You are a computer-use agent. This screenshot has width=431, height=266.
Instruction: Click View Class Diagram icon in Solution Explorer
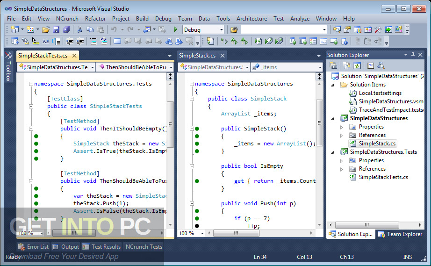point(381,65)
